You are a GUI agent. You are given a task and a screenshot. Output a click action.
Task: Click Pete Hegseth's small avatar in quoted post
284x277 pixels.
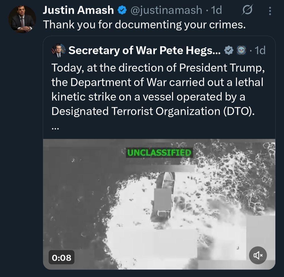tap(59, 50)
